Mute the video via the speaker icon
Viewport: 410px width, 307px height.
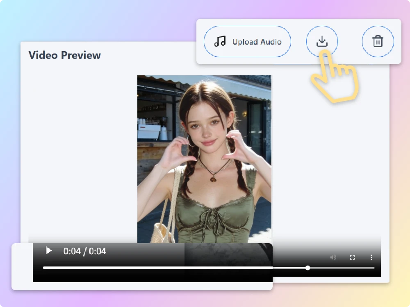coord(333,257)
